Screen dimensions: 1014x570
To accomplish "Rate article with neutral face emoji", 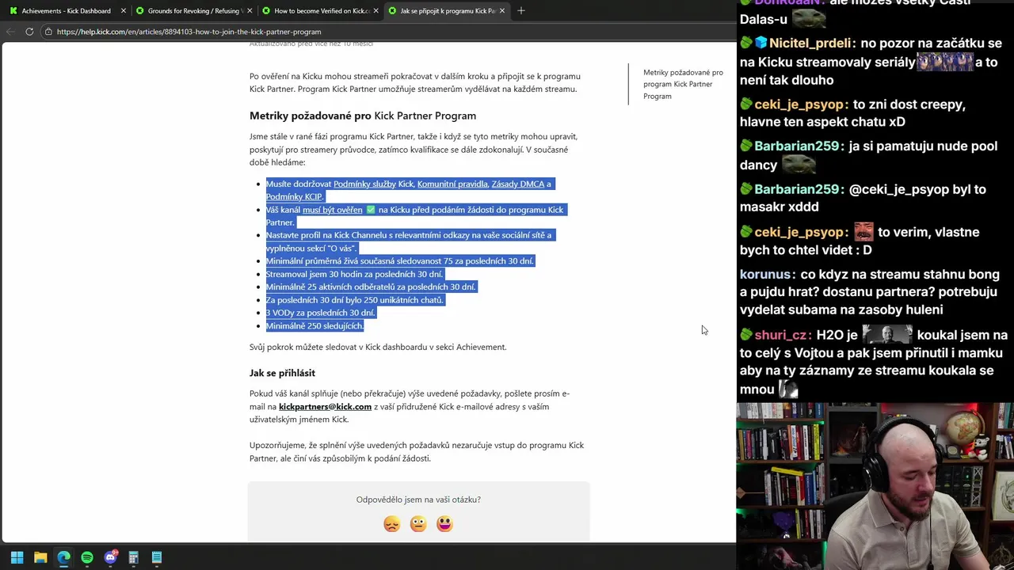I will 418,524.
